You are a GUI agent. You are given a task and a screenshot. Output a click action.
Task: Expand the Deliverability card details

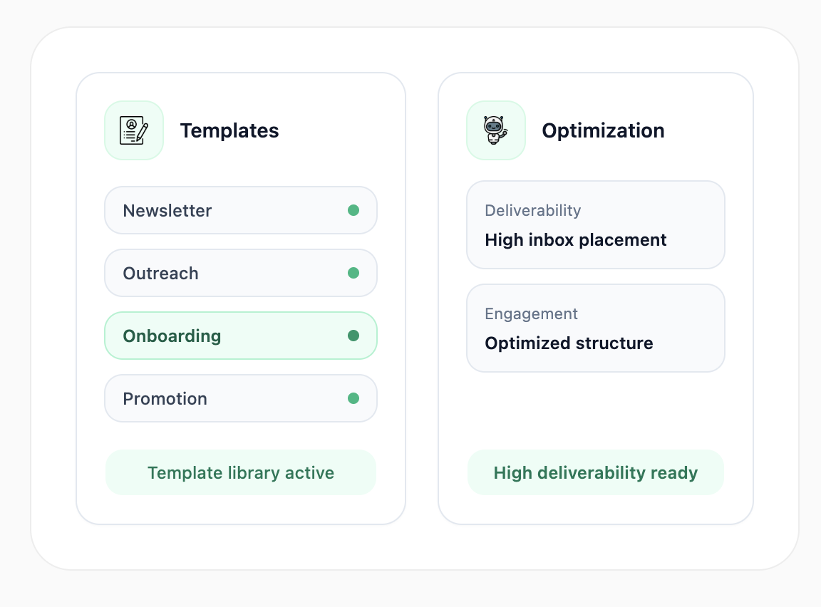(595, 224)
